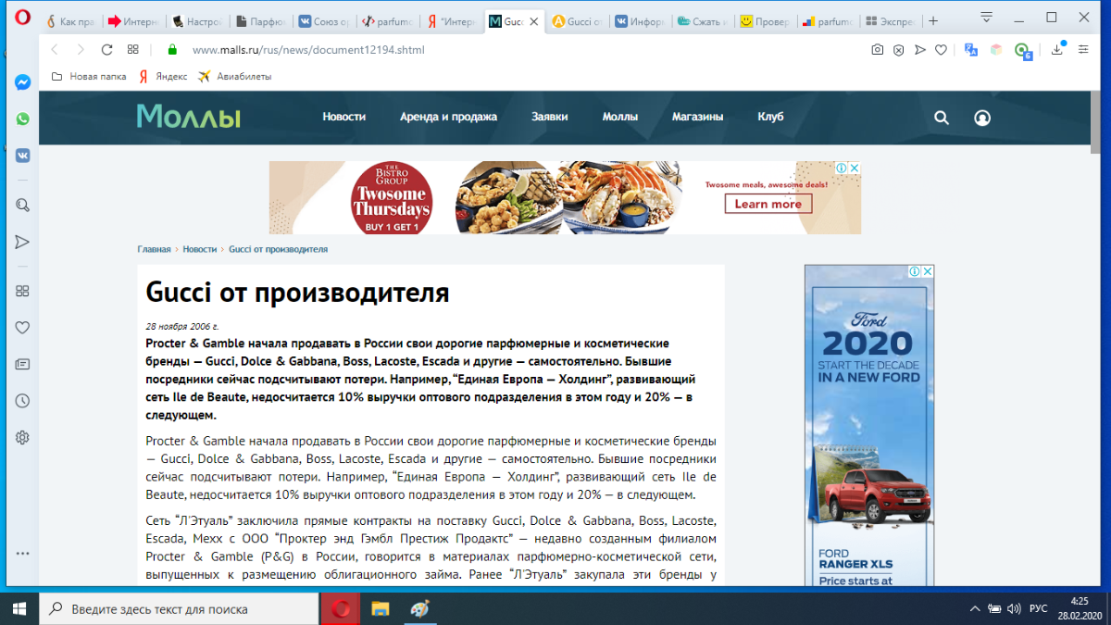1111x625 pixels.
Task: Open the downloads arrow icon
Action: [1057, 49]
